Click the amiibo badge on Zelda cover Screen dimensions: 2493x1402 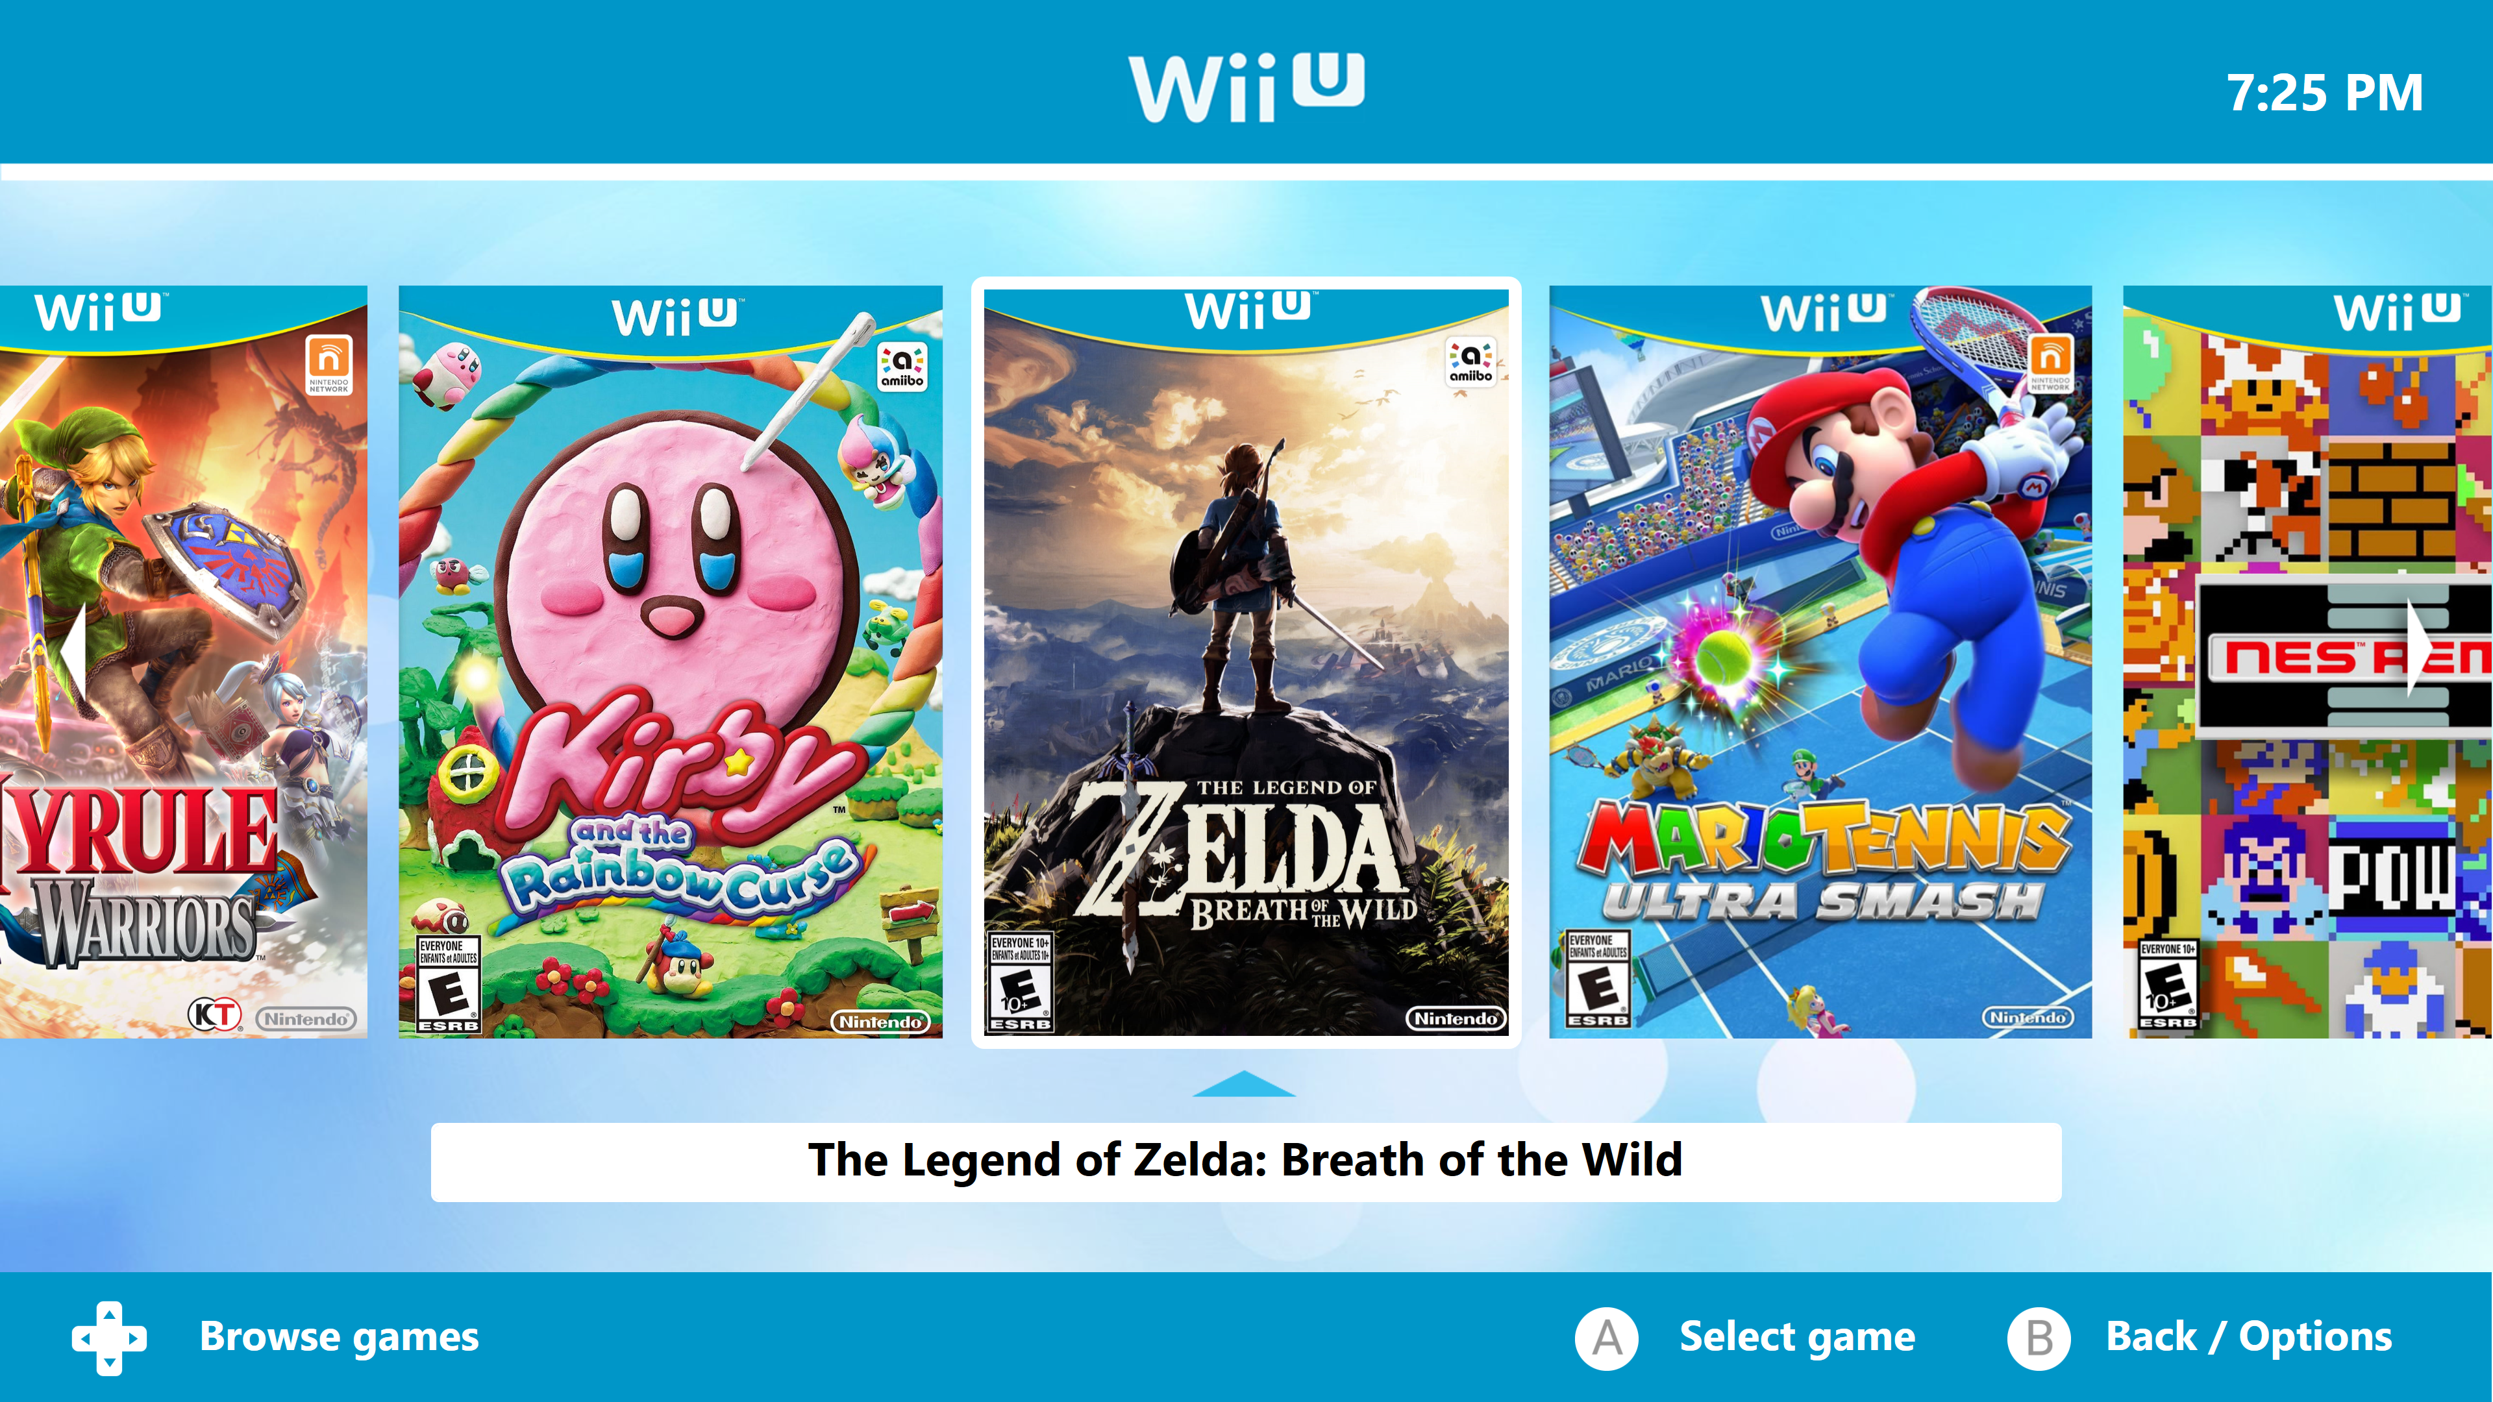click(x=1470, y=362)
